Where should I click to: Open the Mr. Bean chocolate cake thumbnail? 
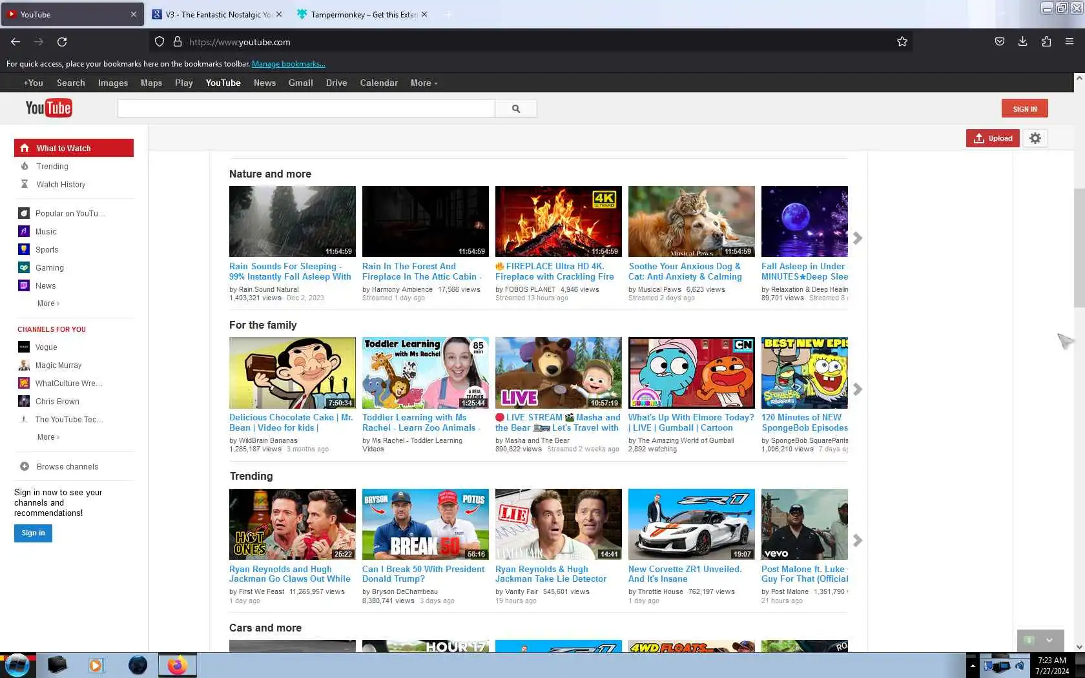[x=292, y=373]
